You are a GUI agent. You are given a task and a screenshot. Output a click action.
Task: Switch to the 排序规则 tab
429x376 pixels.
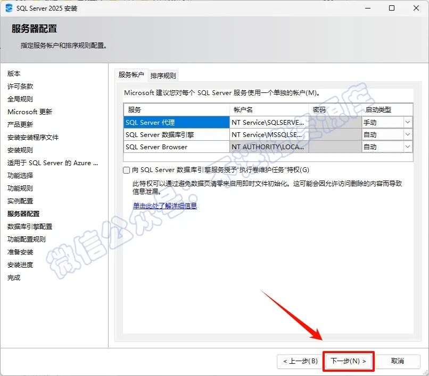pyautogui.click(x=163, y=75)
